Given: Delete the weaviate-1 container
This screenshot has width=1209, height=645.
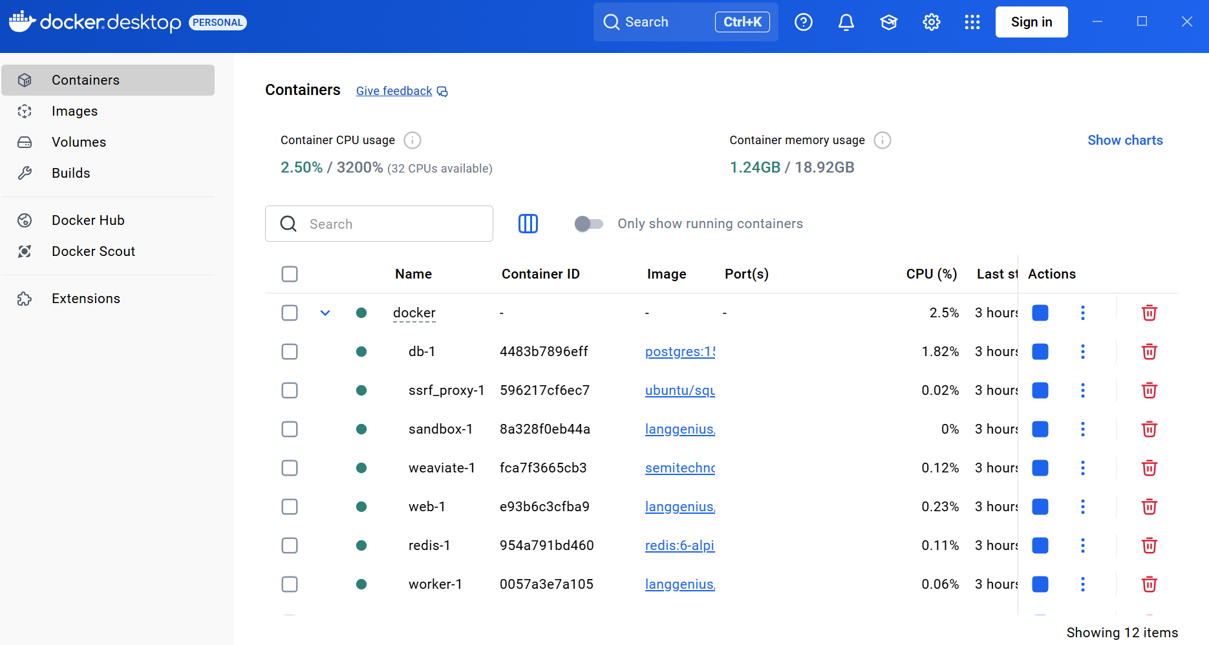Looking at the screenshot, I should (1150, 468).
